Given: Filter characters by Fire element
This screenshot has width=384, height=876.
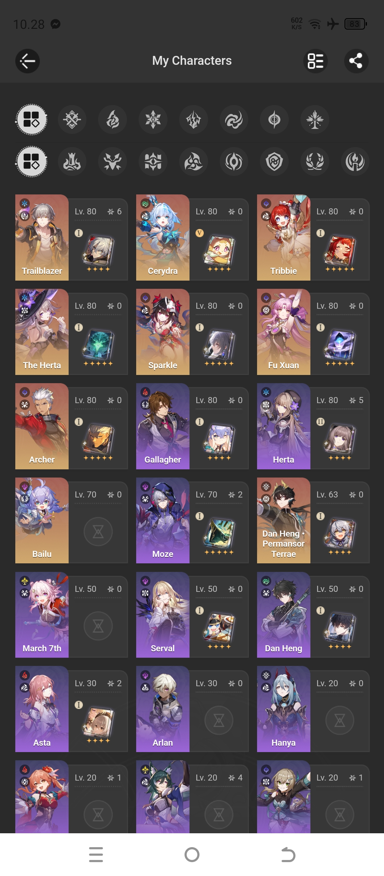Looking at the screenshot, I should (113, 120).
